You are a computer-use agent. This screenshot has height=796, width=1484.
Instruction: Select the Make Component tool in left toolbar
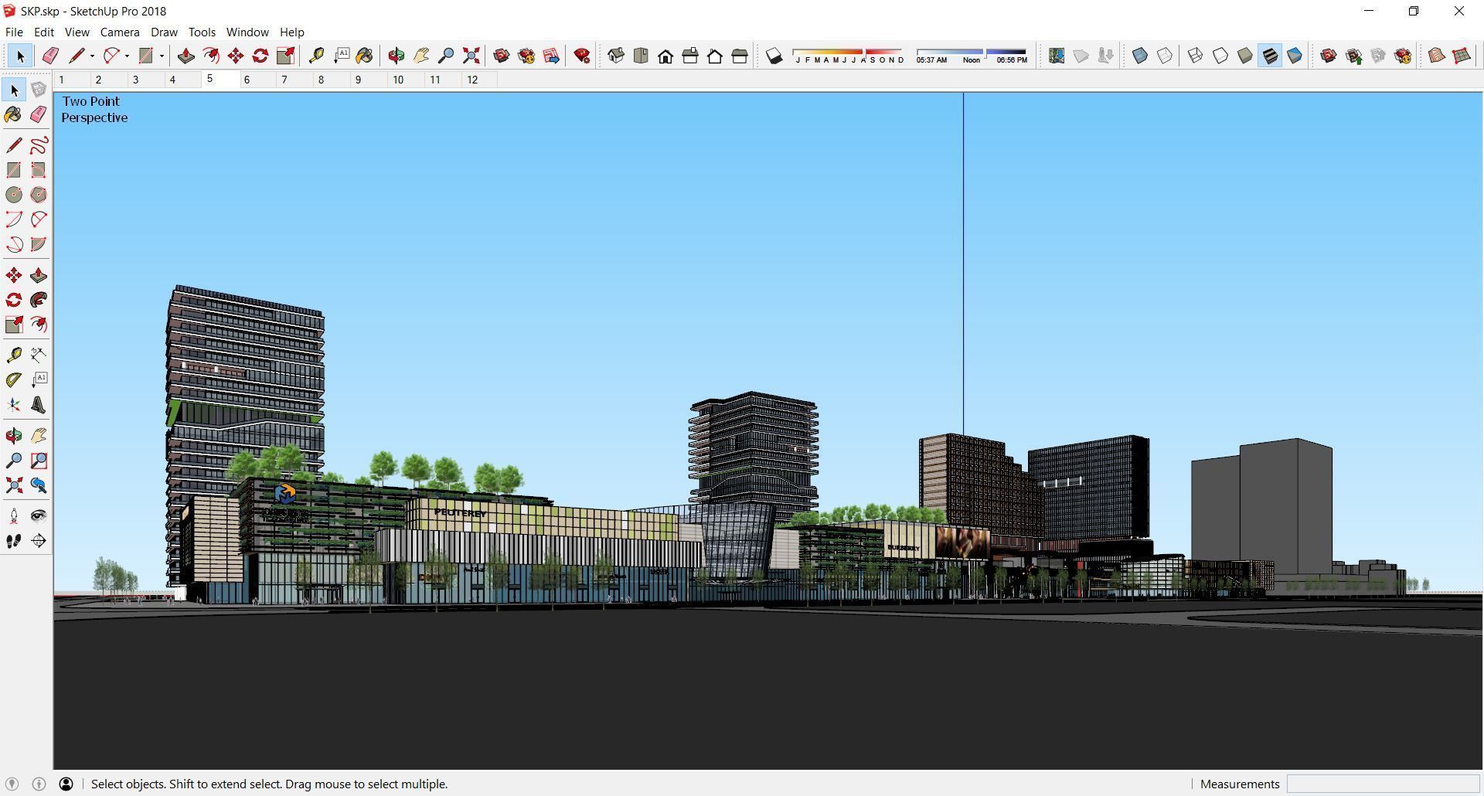(x=39, y=90)
